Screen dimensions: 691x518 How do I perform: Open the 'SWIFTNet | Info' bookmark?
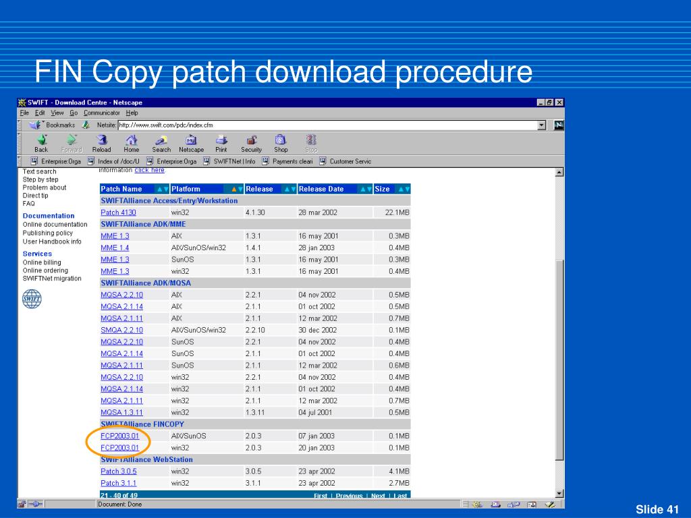(x=229, y=161)
